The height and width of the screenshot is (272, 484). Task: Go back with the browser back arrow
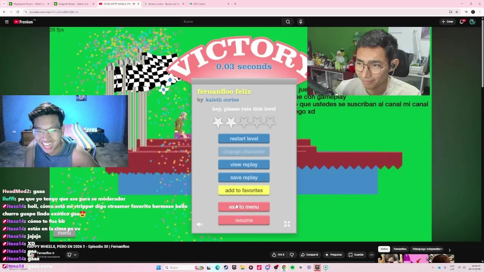[4, 12]
